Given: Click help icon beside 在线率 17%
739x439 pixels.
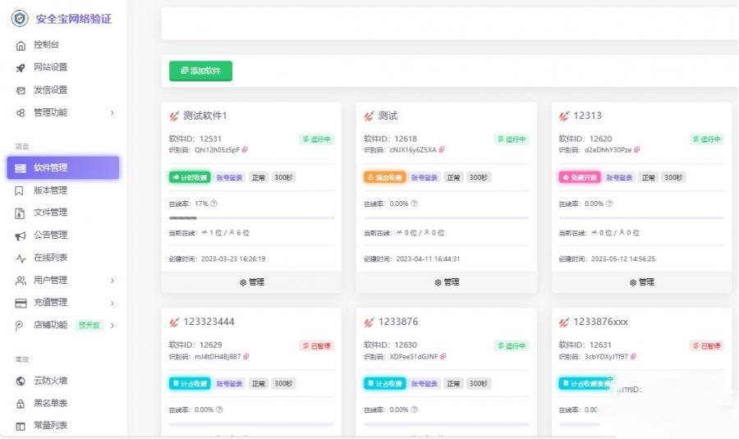Looking at the screenshot, I should (x=214, y=203).
